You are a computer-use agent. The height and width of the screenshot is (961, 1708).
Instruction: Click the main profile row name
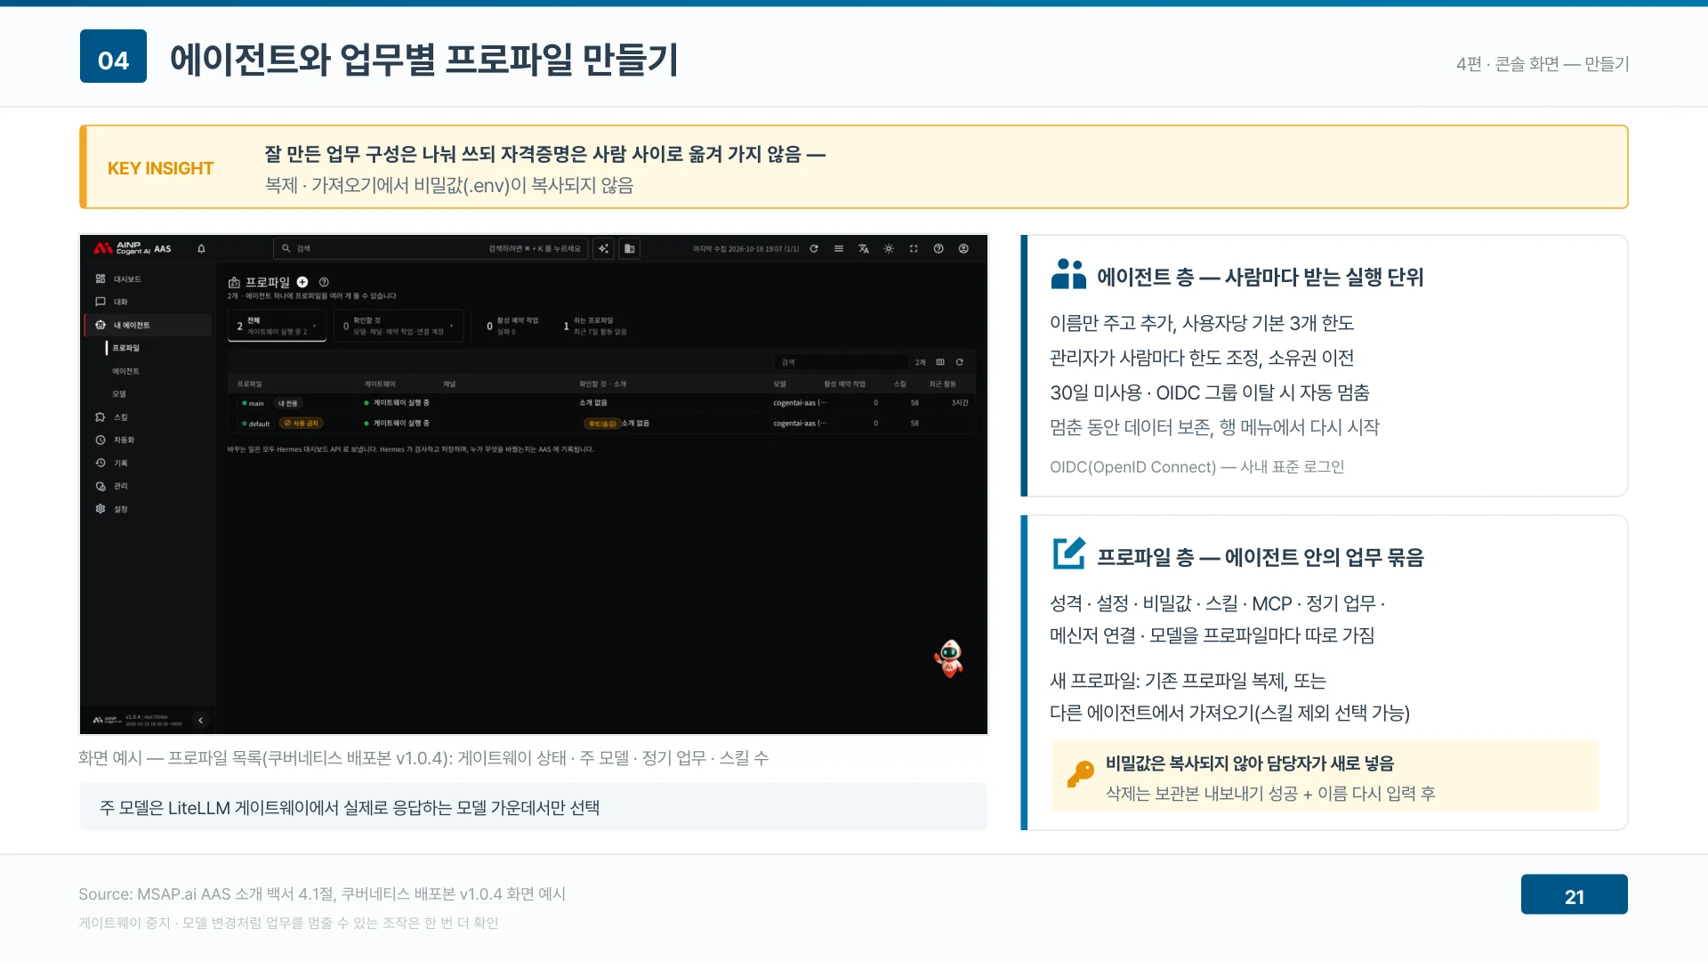(x=256, y=403)
